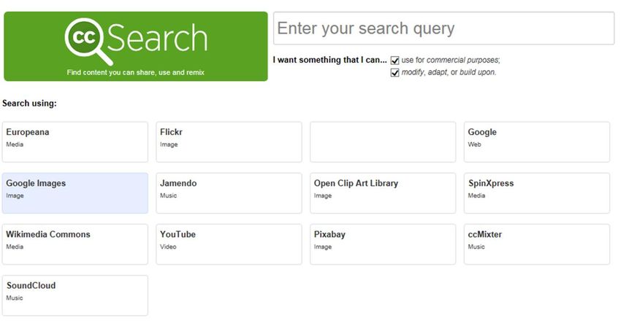Click the CC magnifying glass icon
The image size is (621, 323).
(x=87, y=41)
